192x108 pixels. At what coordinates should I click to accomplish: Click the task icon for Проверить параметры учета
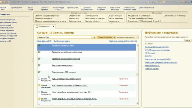(39, 45)
